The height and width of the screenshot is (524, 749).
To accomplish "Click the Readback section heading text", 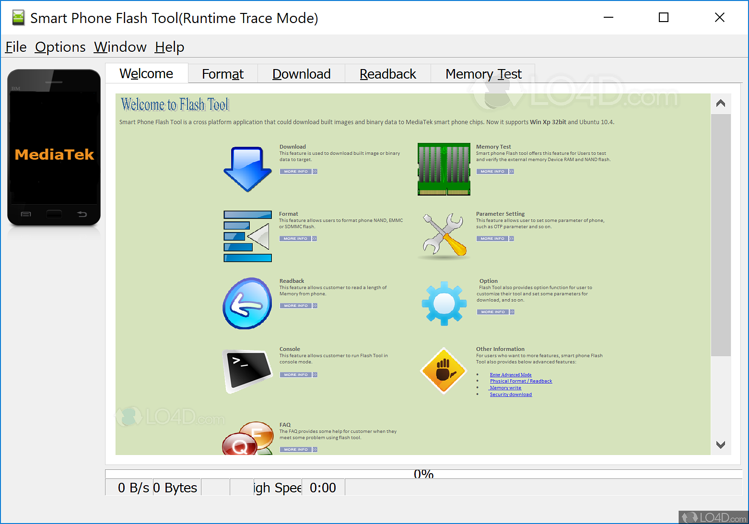I will tap(292, 281).
